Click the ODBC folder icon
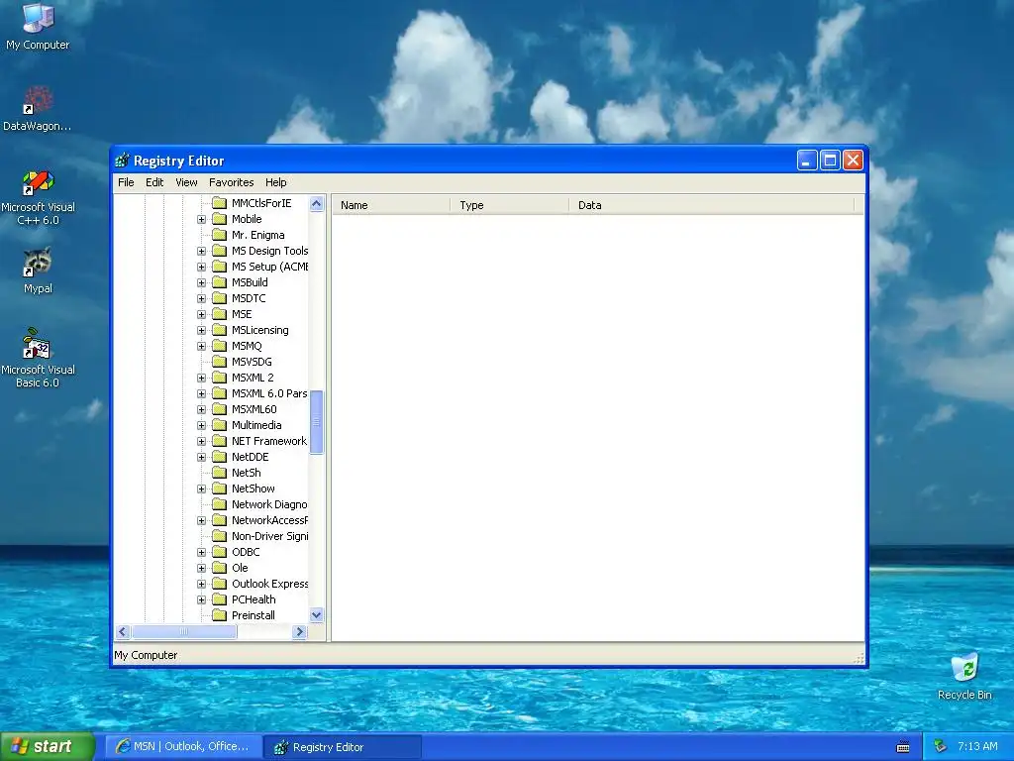Image resolution: width=1014 pixels, height=761 pixels. tap(220, 552)
